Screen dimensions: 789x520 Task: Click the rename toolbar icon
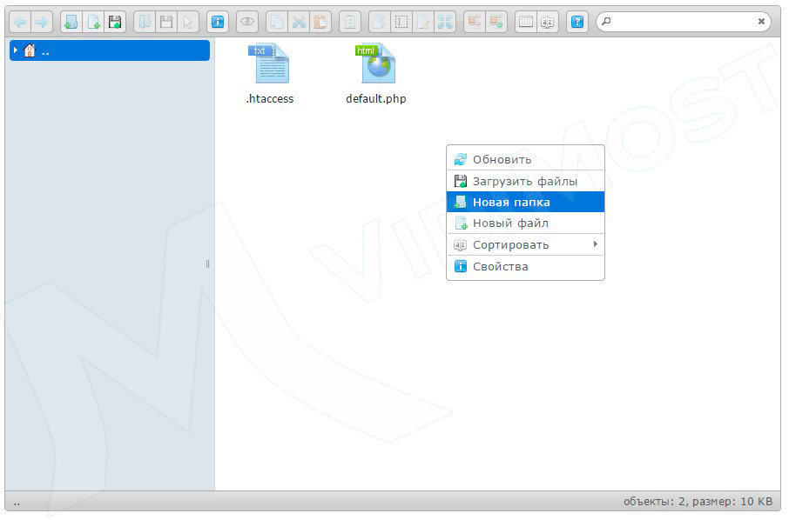[x=401, y=22]
